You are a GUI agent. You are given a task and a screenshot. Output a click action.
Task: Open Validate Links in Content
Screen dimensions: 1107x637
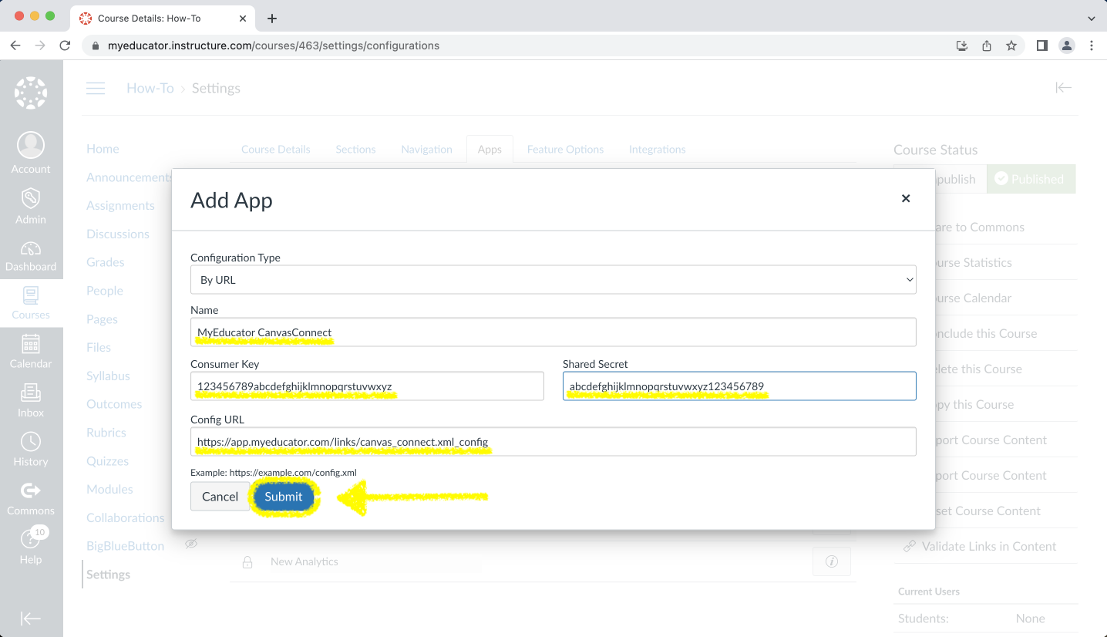pyautogui.click(x=989, y=546)
